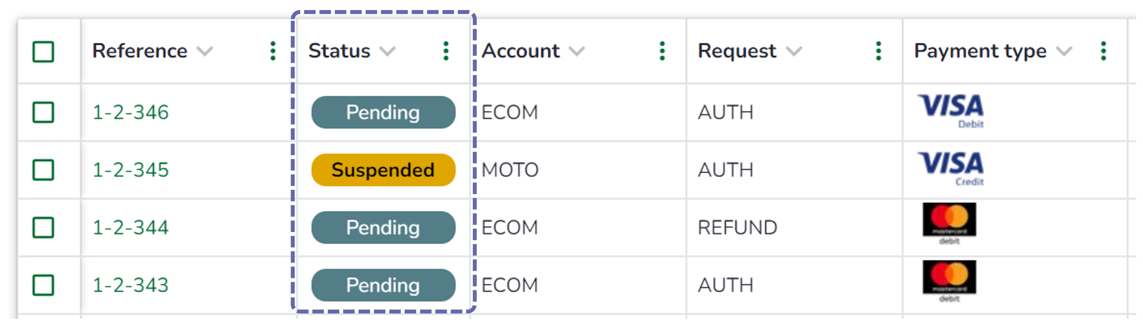Open transaction reference 1-2-345
This screenshot has width=1143, height=328.
coord(131,170)
